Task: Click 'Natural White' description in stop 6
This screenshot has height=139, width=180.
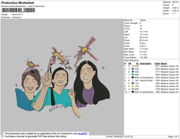Action: (x=146, y=81)
